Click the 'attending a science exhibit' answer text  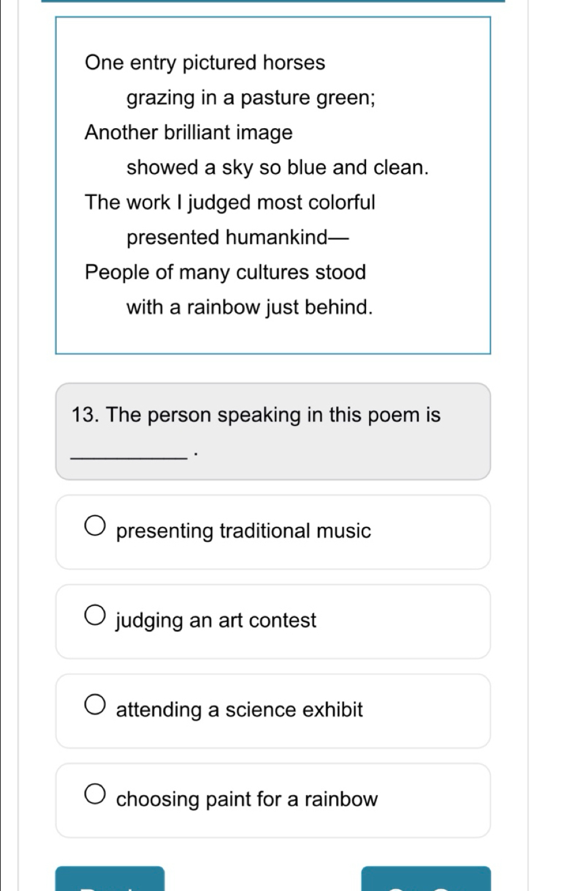coord(239,710)
